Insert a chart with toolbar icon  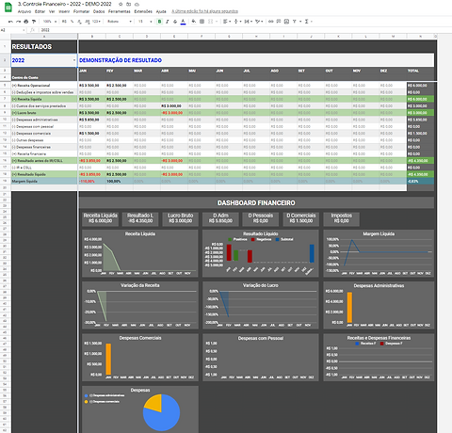[286, 22]
